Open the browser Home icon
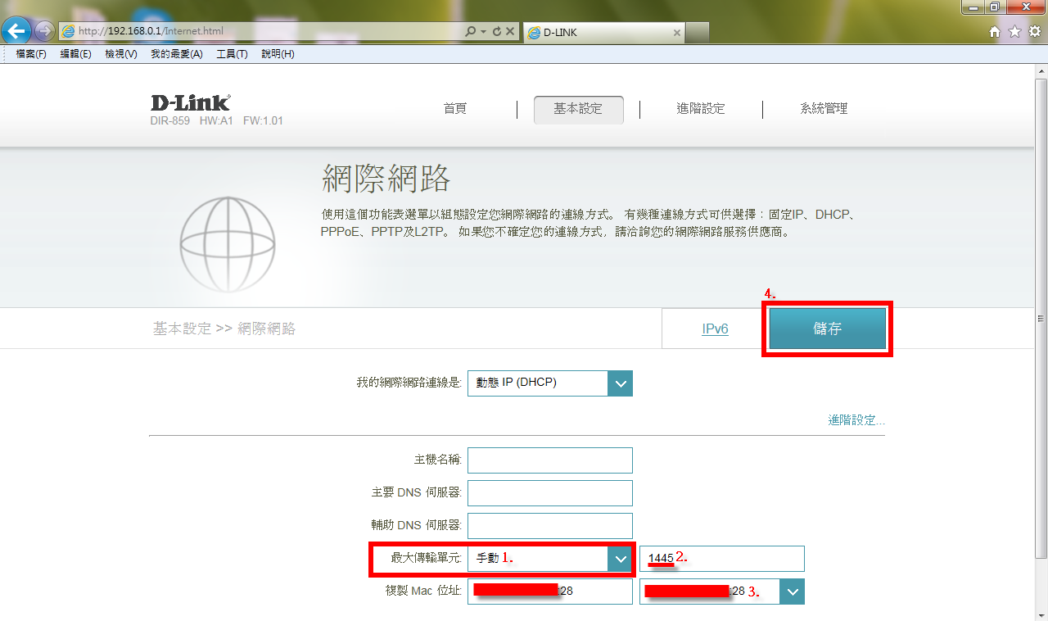 click(x=995, y=32)
